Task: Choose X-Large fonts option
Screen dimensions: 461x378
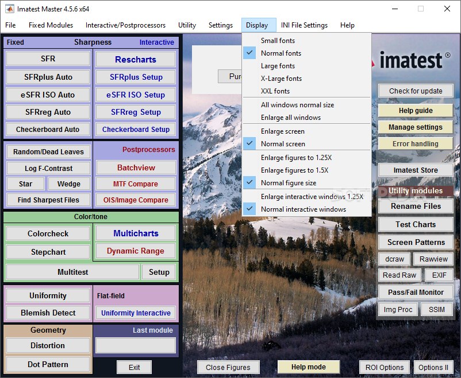Action: coord(306,79)
